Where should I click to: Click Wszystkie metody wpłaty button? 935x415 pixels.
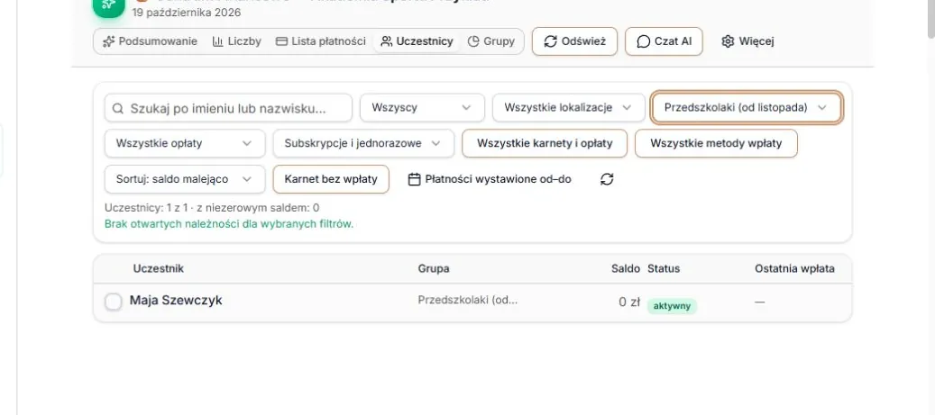coord(716,143)
